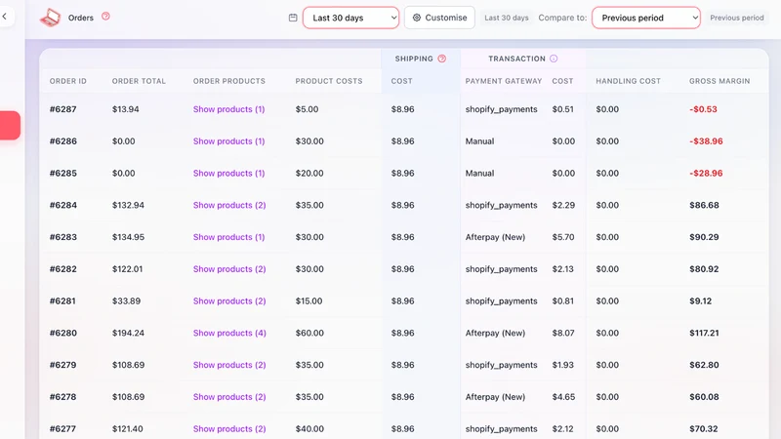The width and height of the screenshot is (781, 439).
Task: Click the Previous period tag label
Action: 737,18
